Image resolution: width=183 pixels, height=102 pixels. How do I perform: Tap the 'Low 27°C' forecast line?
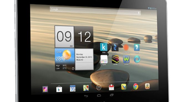[x=61, y=68]
